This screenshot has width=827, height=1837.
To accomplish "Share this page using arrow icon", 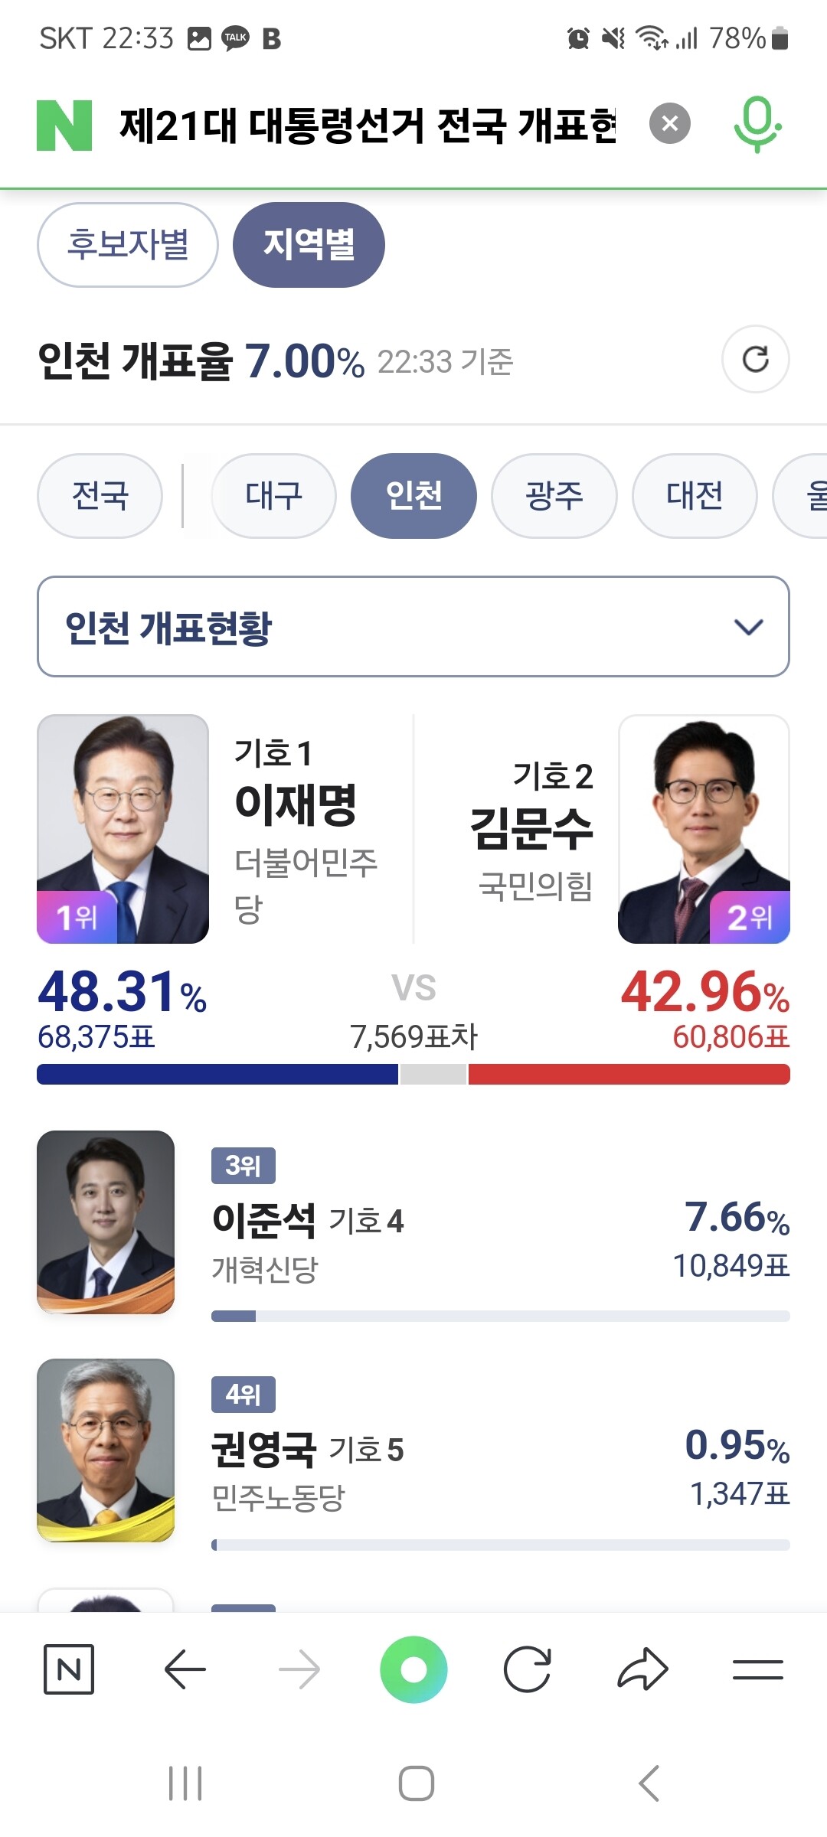I will [642, 1669].
